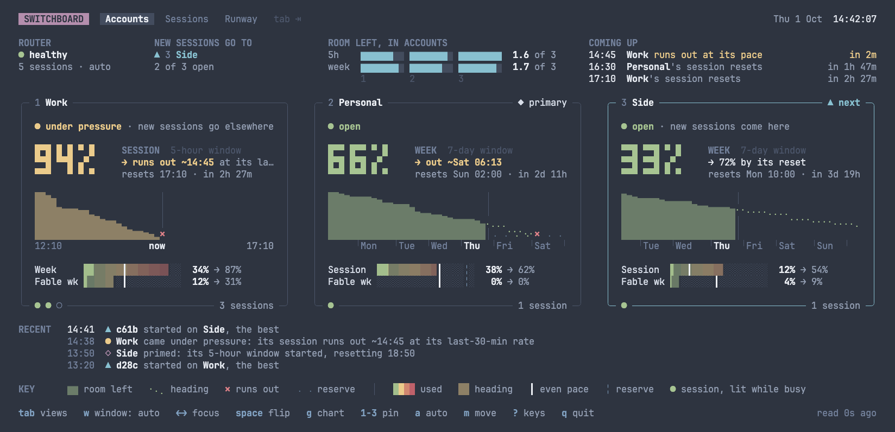Switch to the Sessions tab
This screenshot has width=895, height=432.
187,19
